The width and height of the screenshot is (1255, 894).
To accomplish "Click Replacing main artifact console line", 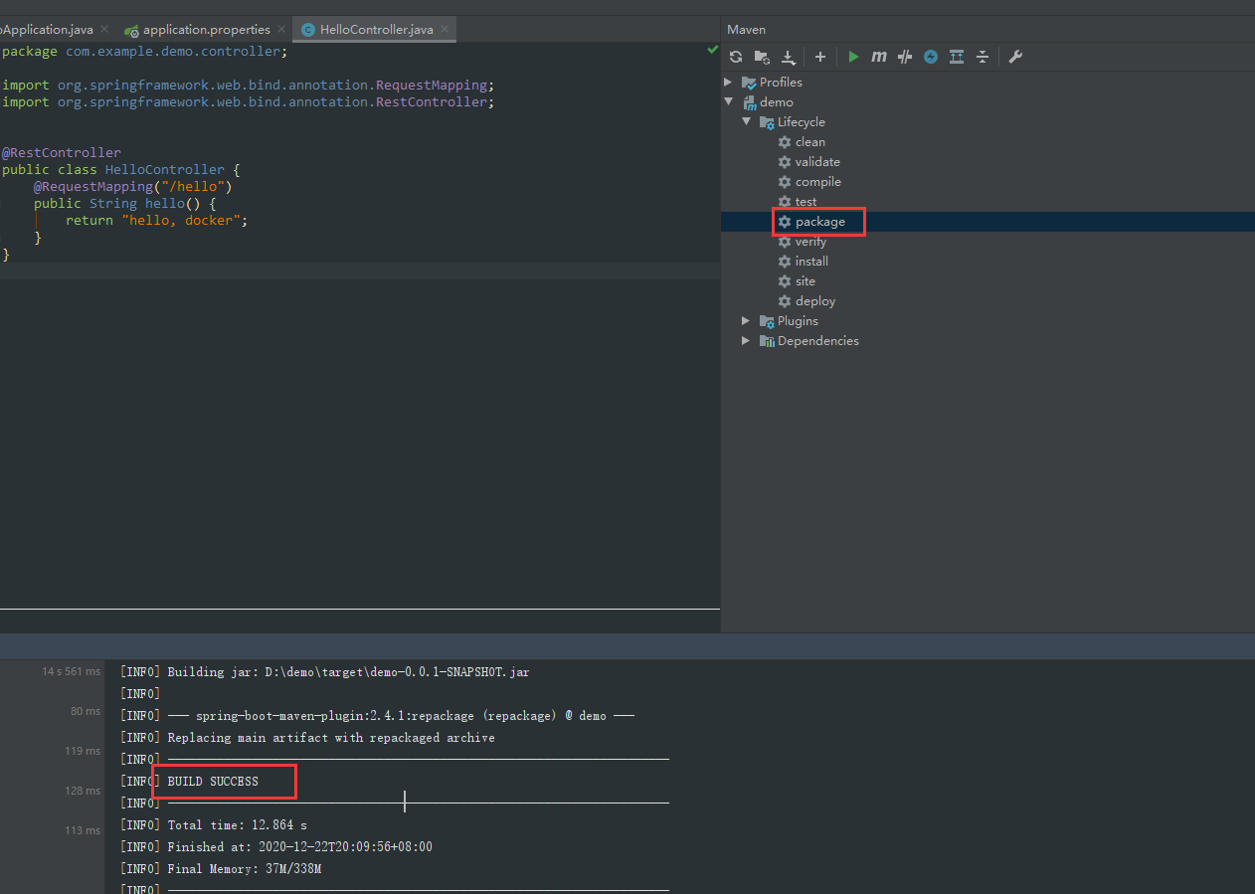I will point(307,738).
